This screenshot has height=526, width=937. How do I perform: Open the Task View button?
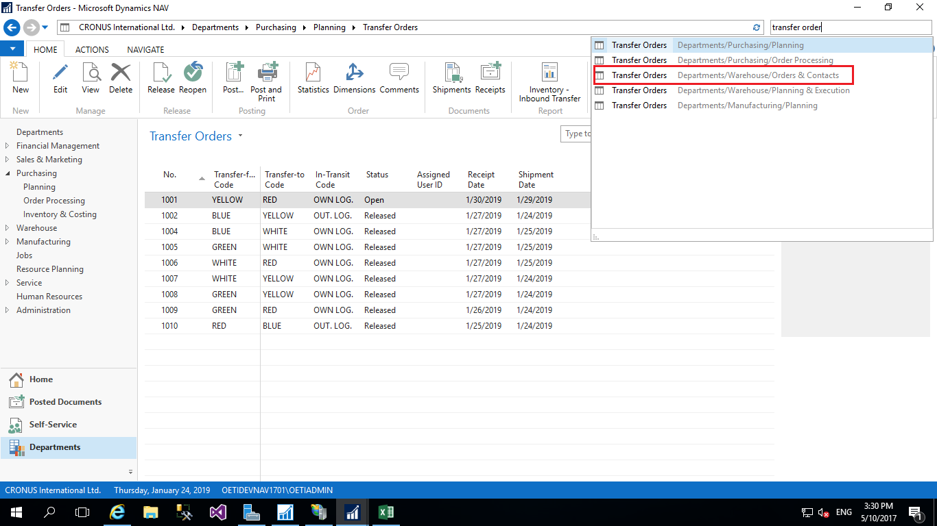[82, 512]
